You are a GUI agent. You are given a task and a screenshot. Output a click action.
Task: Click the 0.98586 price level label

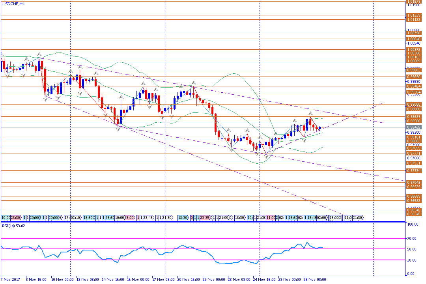point(414,121)
